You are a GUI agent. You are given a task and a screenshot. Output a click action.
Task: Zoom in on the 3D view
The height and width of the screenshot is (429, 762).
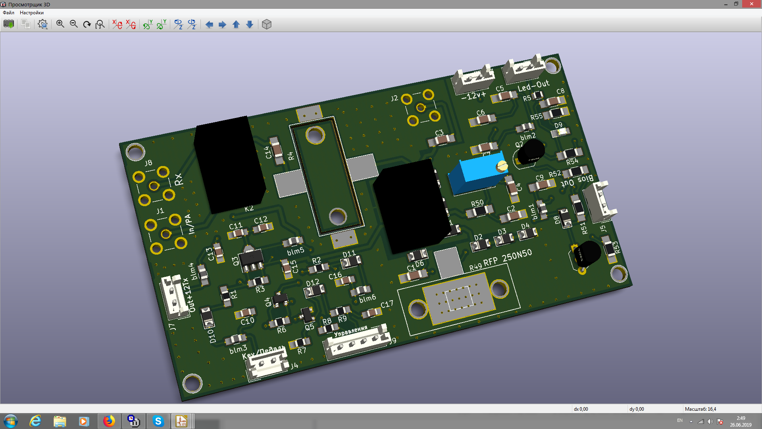[60, 24]
